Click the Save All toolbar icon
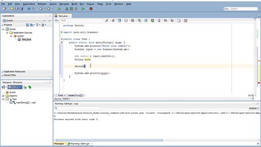 point(21,9)
